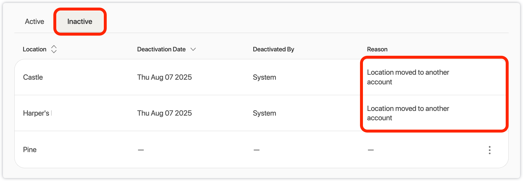Click the Deactivated By column header
The width and height of the screenshot is (523, 181).
[273, 49]
